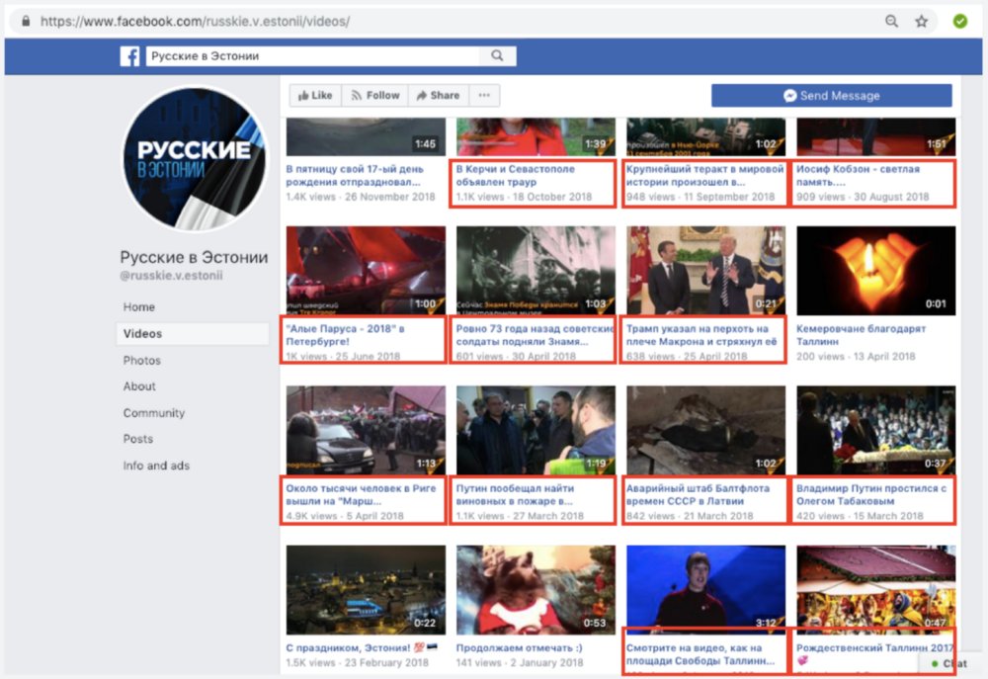
Task: Click the 141 views 2 January 2018 text
Action: [x=520, y=662]
